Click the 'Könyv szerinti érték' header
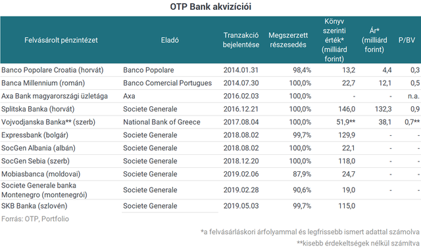This screenshot has width=421, height=248. pyautogui.click(x=334, y=40)
